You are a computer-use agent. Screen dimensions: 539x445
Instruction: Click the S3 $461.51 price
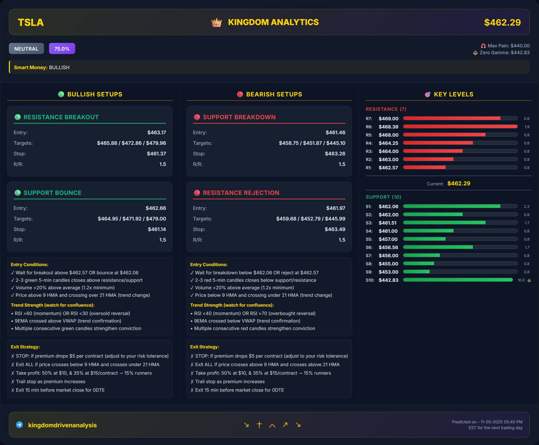point(388,223)
